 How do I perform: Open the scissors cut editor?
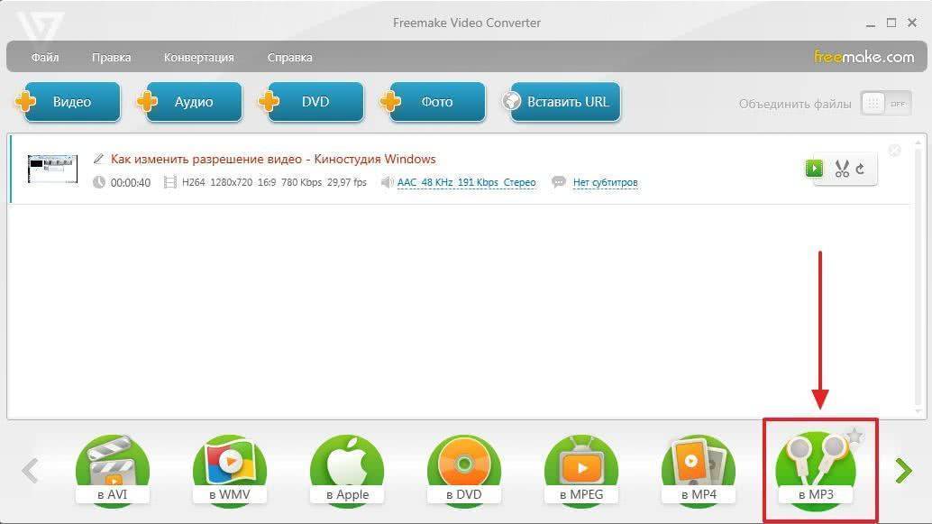(x=842, y=169)
